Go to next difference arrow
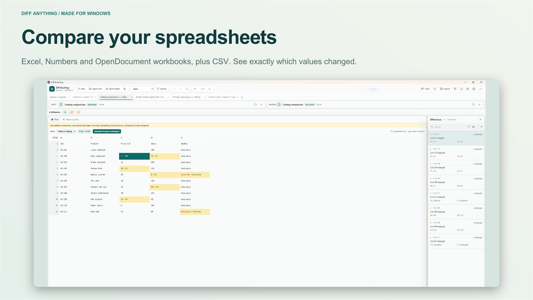Image resolution: width=533 pixels, height=300 pixels. tap(209, 89)
